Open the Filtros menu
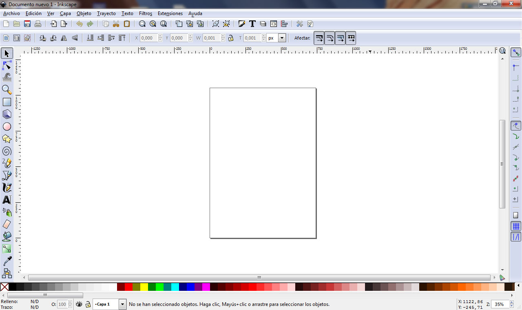 coord(146,13)
